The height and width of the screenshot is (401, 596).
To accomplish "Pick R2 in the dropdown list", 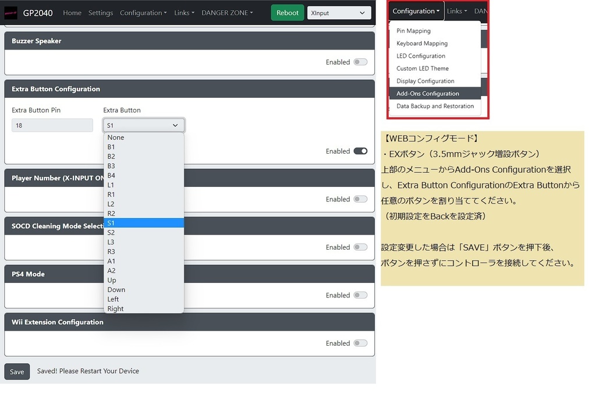I will [x=144, y=214].
